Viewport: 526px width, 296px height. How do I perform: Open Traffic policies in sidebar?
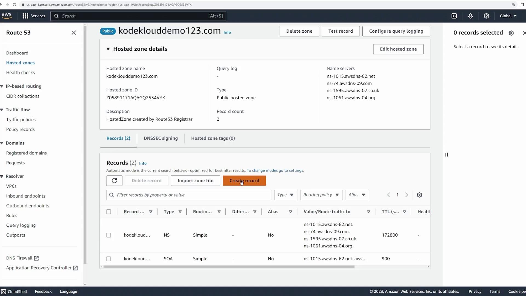click(x=21, y=119)
